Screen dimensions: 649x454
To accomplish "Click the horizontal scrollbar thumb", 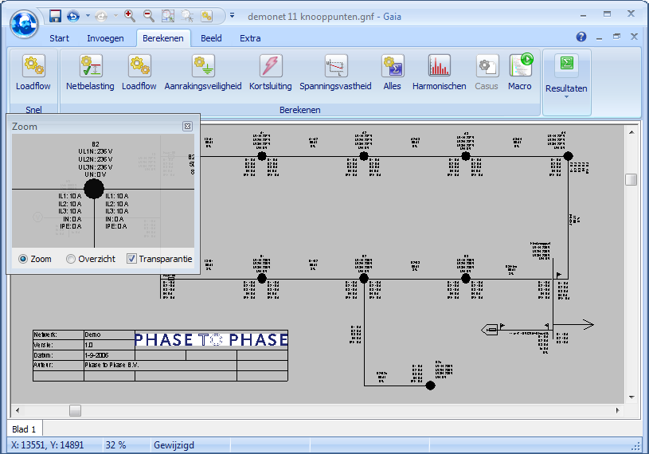I will click(75, 410).
